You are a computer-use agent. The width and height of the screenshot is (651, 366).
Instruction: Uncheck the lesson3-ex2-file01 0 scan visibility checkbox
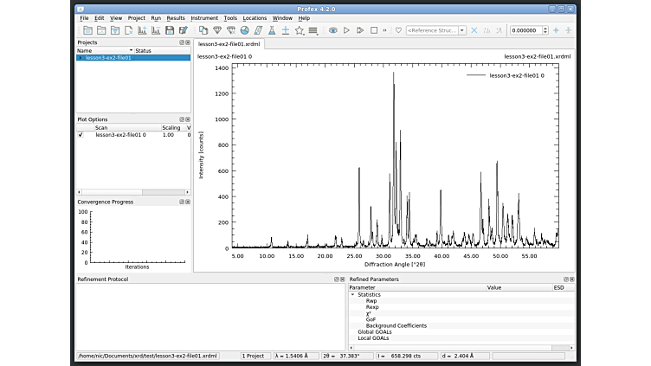pyautogui.click(x=81, y=135)
